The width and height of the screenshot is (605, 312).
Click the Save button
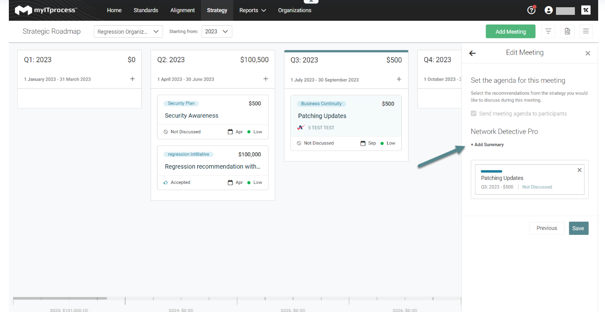coord(578,228)
